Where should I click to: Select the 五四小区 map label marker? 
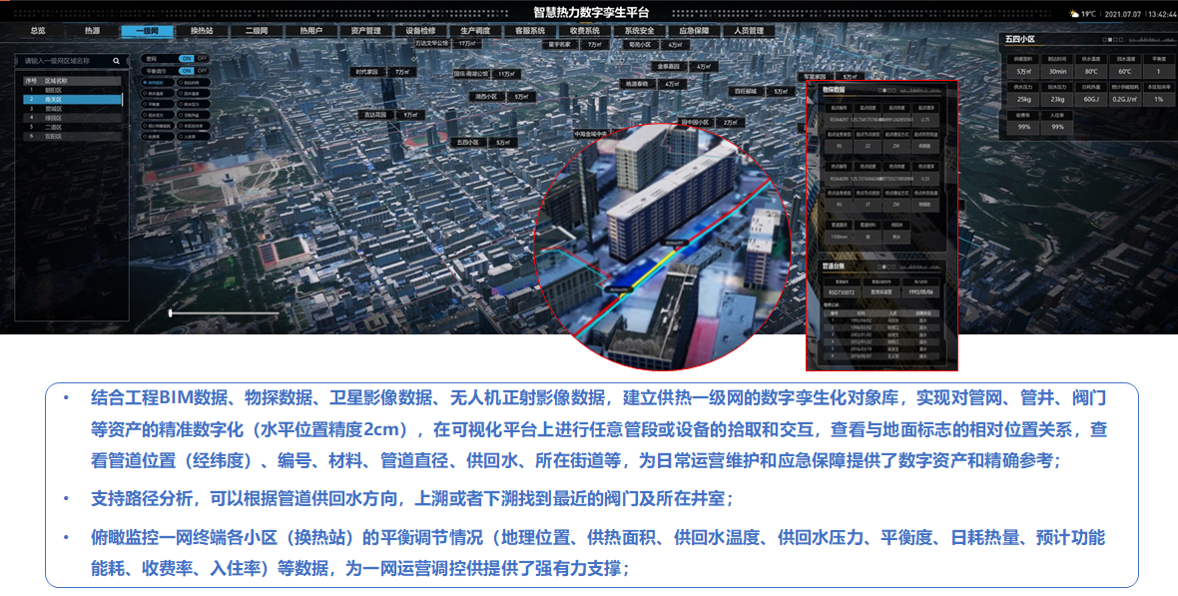pyautogui.click(x=462, y=143)
